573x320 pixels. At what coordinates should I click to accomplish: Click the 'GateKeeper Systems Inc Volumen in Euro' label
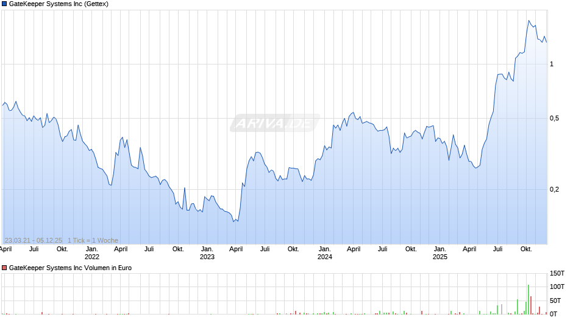[x=70, y=268]
